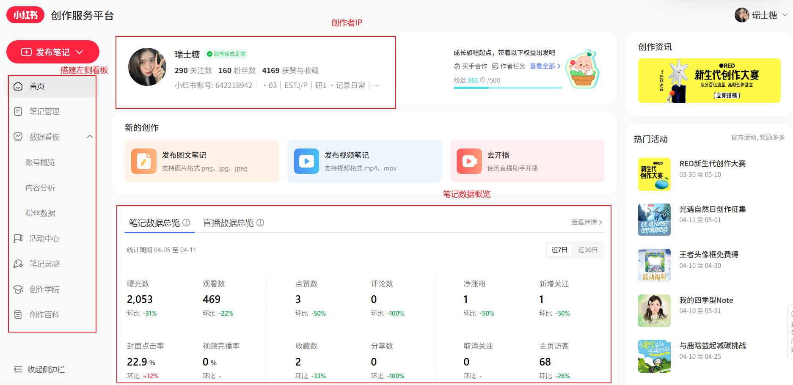Open 粉丝数据 under 数据看板
The height and width of the screenshot is (385, 793).
(40, 213)
